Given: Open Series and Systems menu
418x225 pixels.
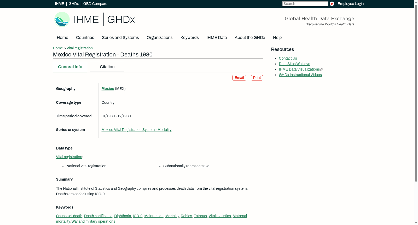Looking at the screenshot, I should point(120,38).
